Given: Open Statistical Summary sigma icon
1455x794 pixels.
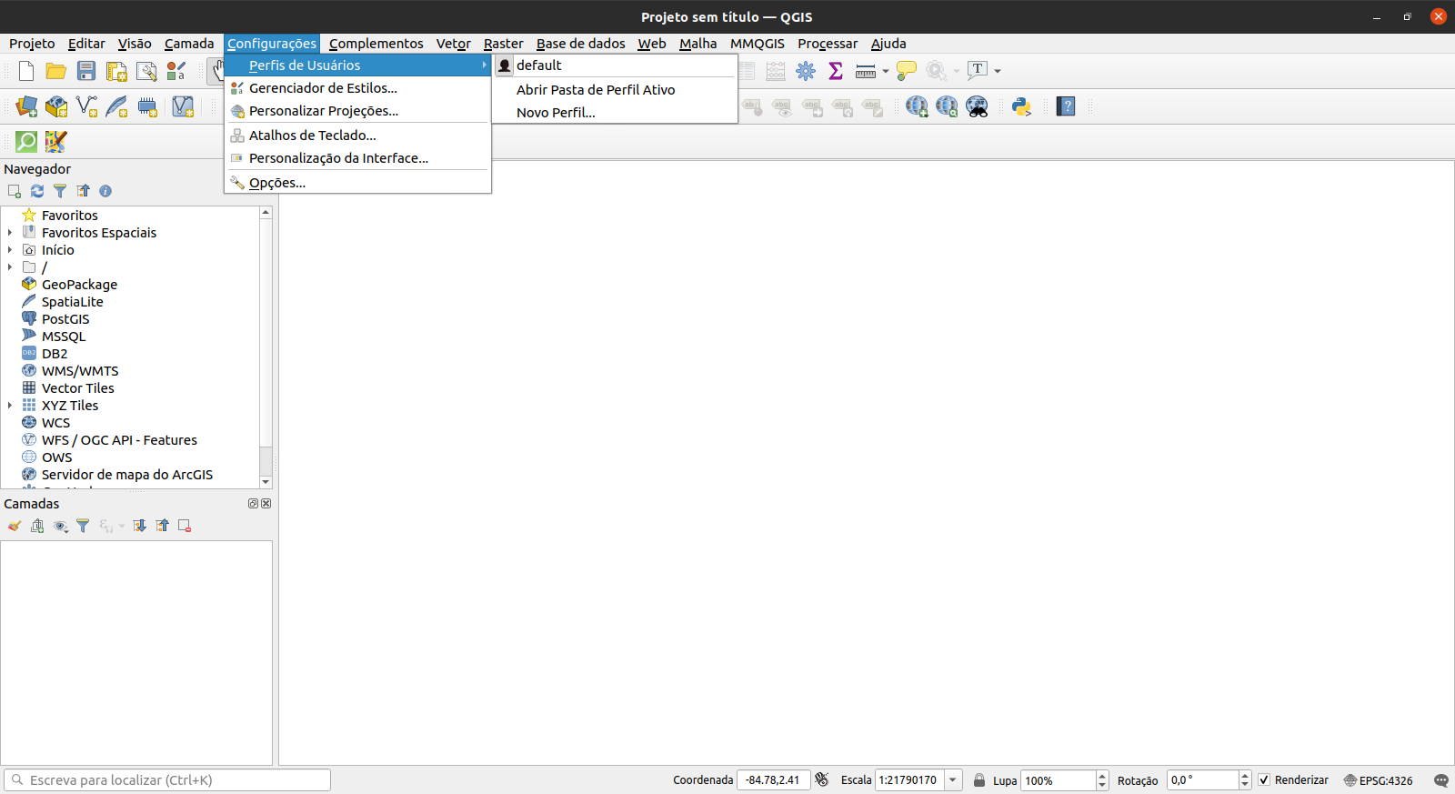Looking at the screenshot, I should pyautogui.click(x=836, y=71).
